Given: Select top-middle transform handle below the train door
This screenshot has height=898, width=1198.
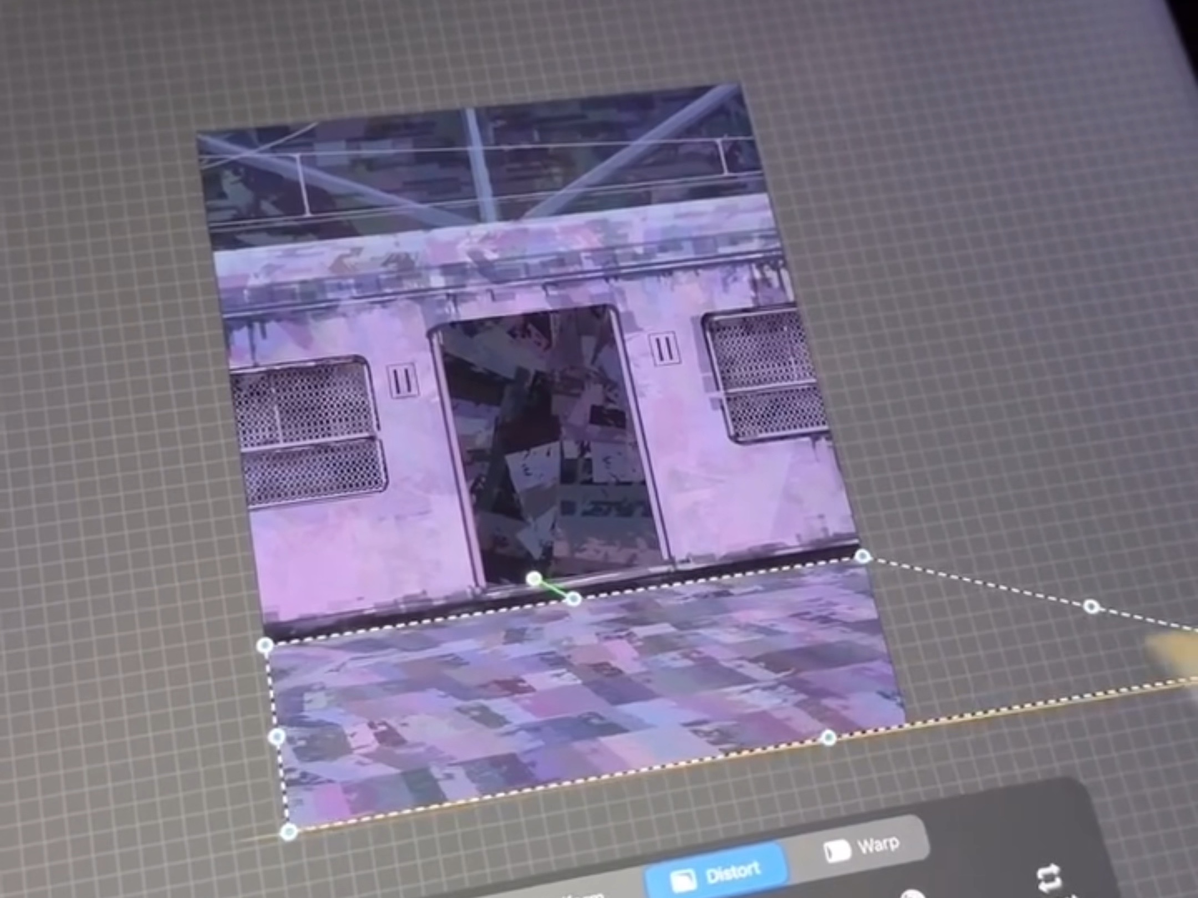Looking at the screenshot, I should tap(574, 599).
